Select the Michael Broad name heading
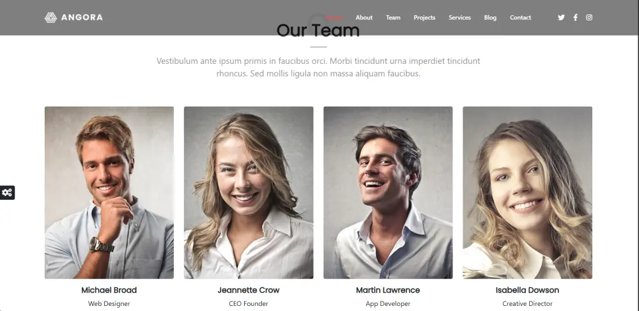The width and height of the screenshot is (639, 311). (x=109, y=290)
